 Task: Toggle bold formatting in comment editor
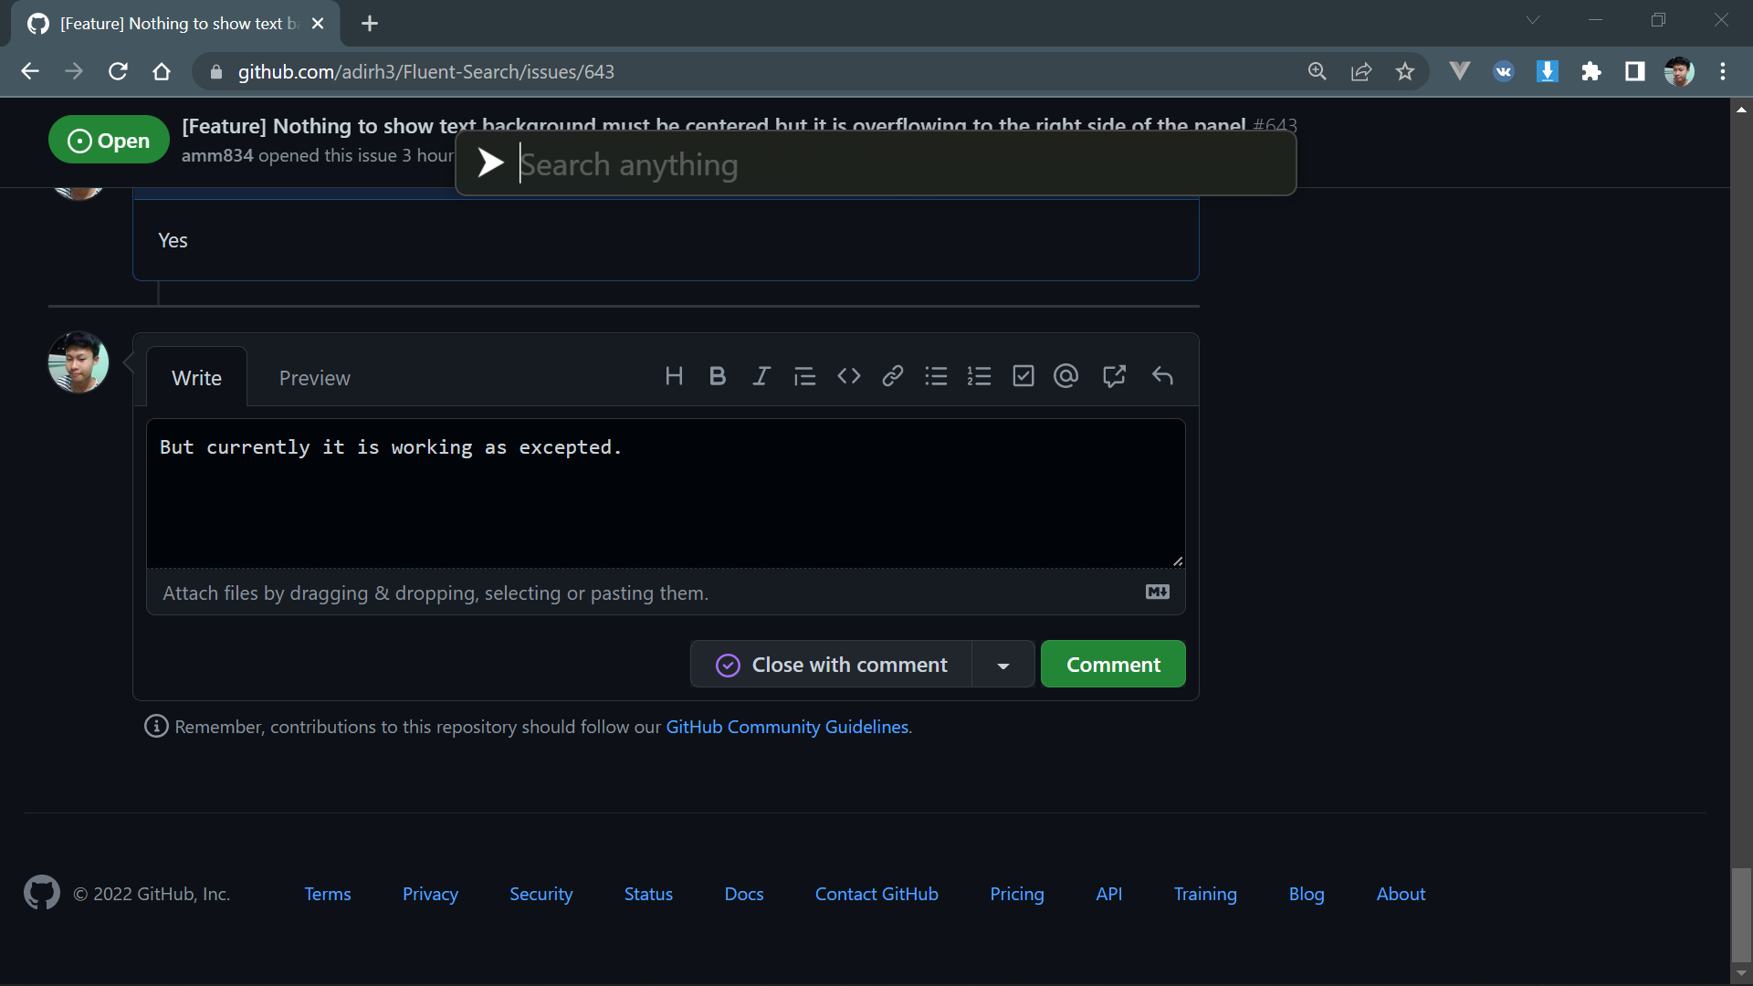pos(718,376)
